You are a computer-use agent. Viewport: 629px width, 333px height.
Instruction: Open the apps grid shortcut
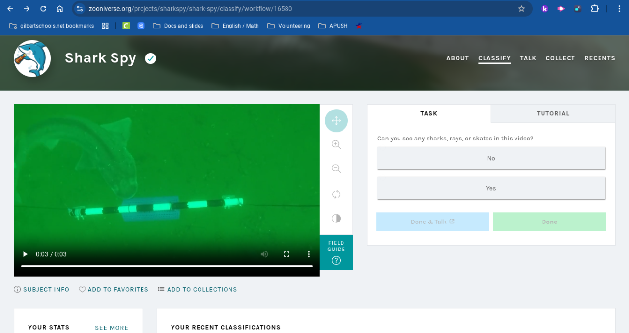pos(105,26)
